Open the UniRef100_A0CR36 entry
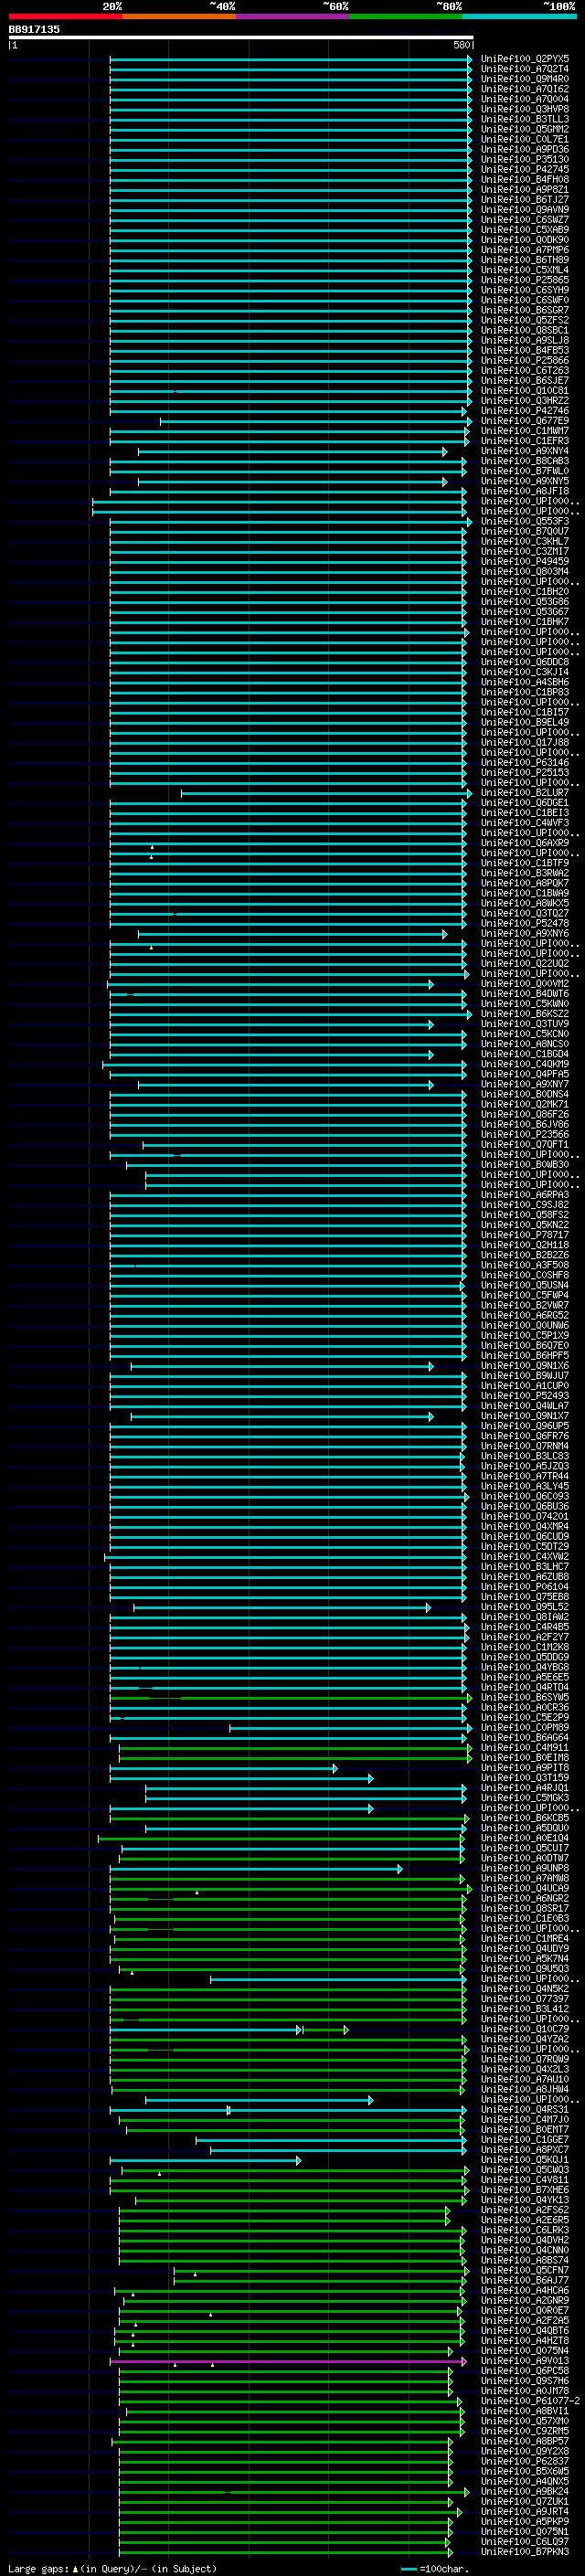585x2576 pixels. click(525, 1708)
